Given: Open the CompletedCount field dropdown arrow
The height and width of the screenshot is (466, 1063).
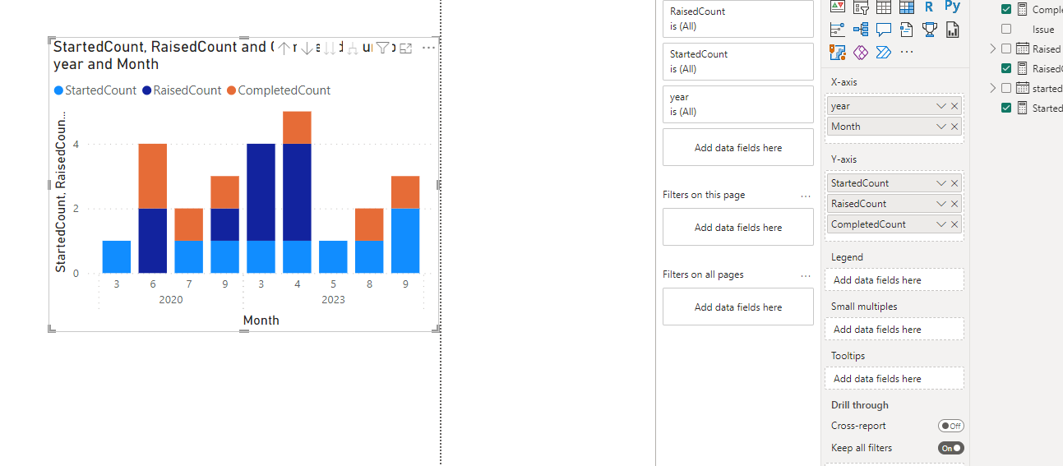Looking at the screenshot, I should 941,224.
